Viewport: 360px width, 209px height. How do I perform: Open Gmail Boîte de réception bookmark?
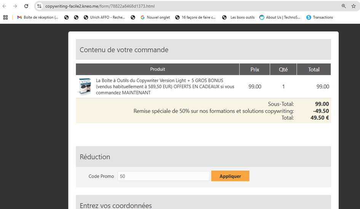(x=38, y=17)
